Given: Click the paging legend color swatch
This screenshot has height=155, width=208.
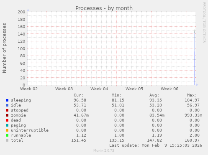Looking at the screenshot, I should tap(7, 125).
